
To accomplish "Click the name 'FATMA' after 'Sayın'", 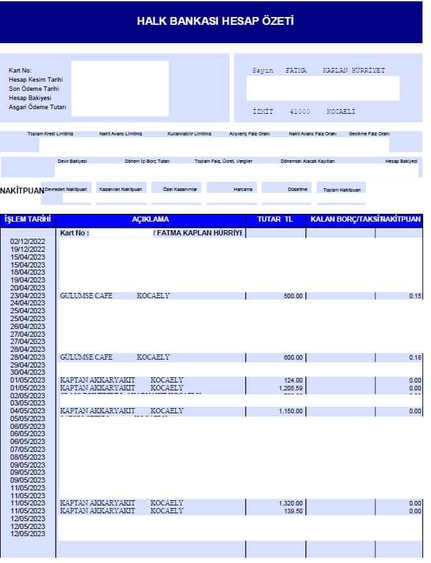I will 296,71.
